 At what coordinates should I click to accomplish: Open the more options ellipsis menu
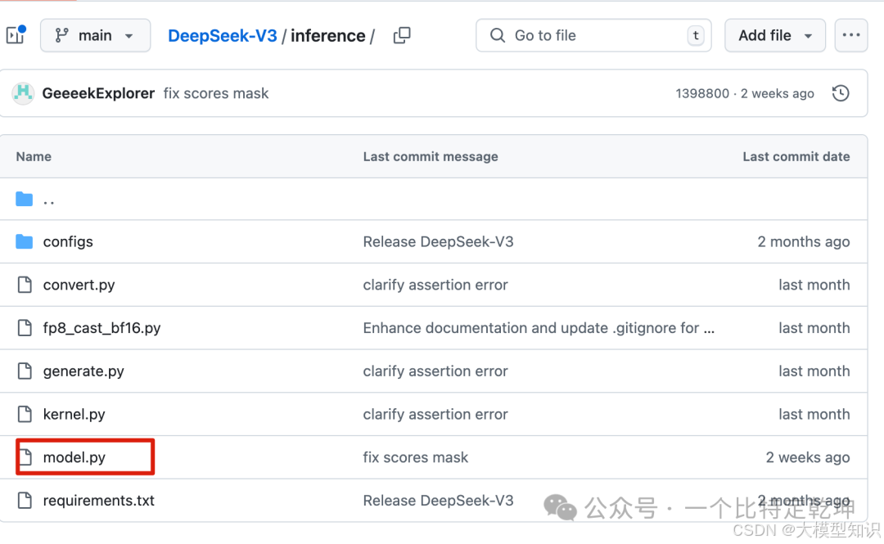tap(850, 35)
